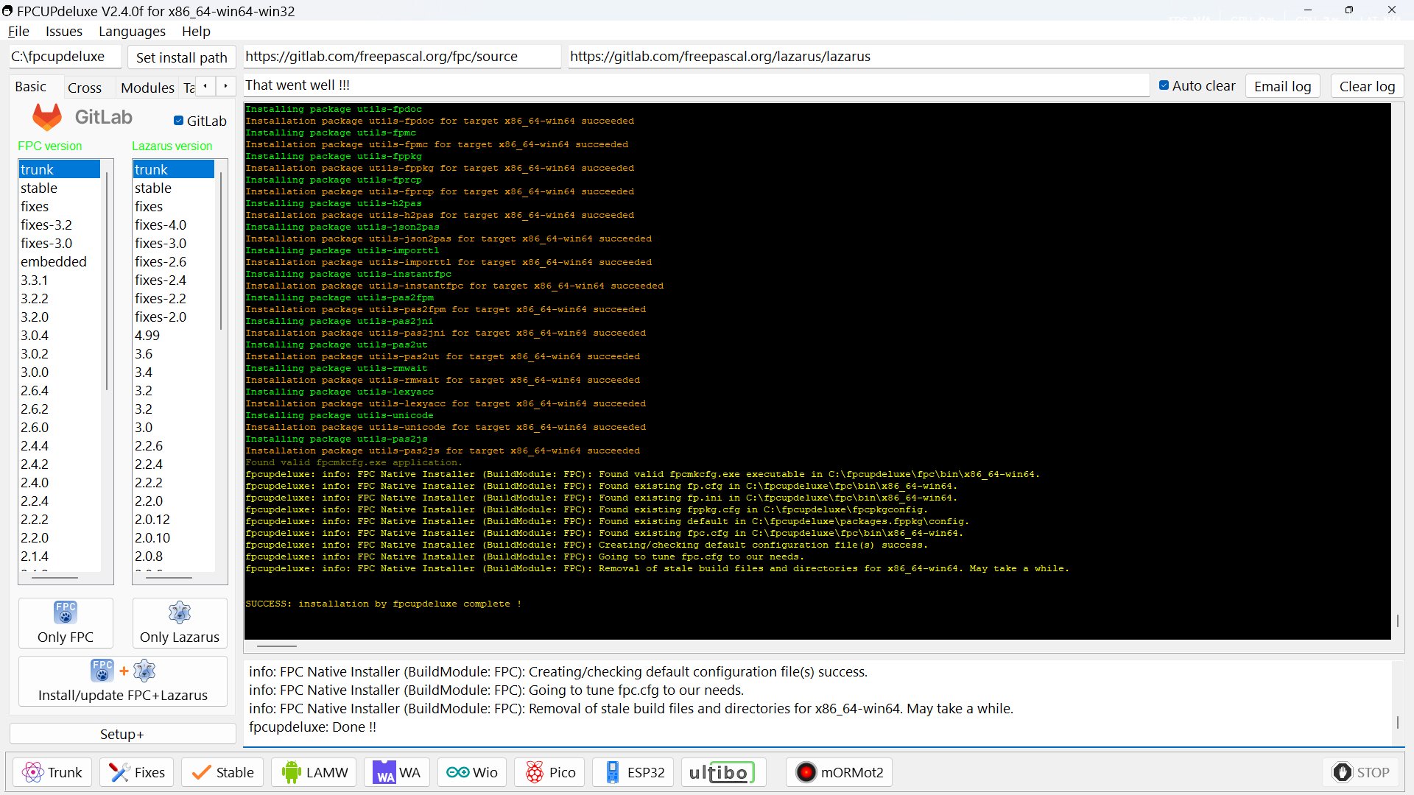Open the Languages menu
1414x795 pixels.
(132, 31)
